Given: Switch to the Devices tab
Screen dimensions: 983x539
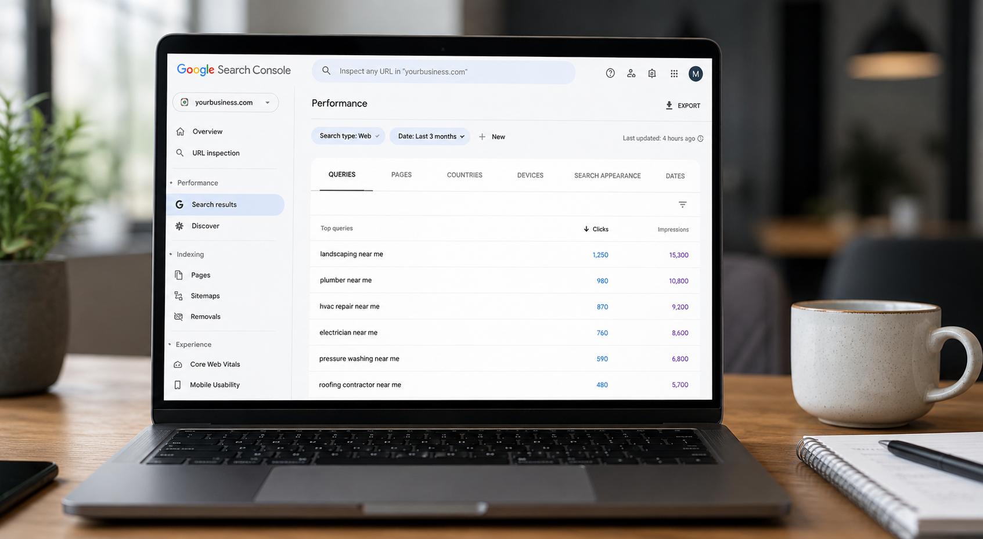Looking at the screenshot, I should point(530,175).
